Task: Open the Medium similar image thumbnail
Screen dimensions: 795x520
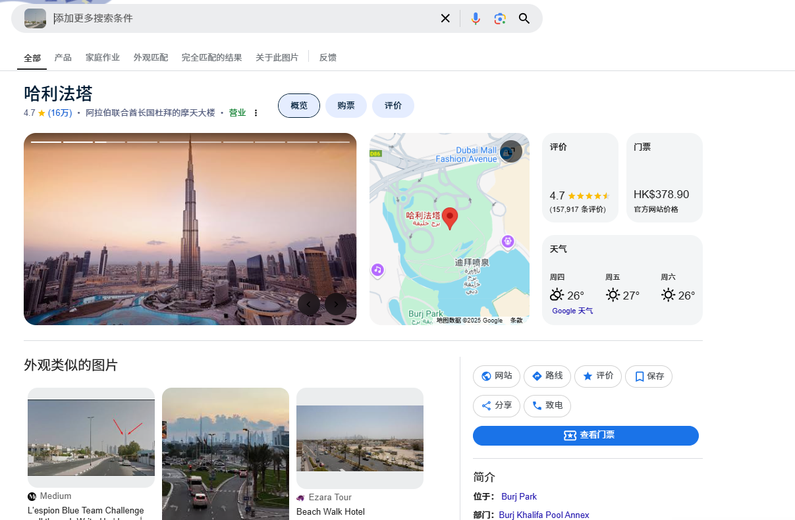Action: (91, 438)
